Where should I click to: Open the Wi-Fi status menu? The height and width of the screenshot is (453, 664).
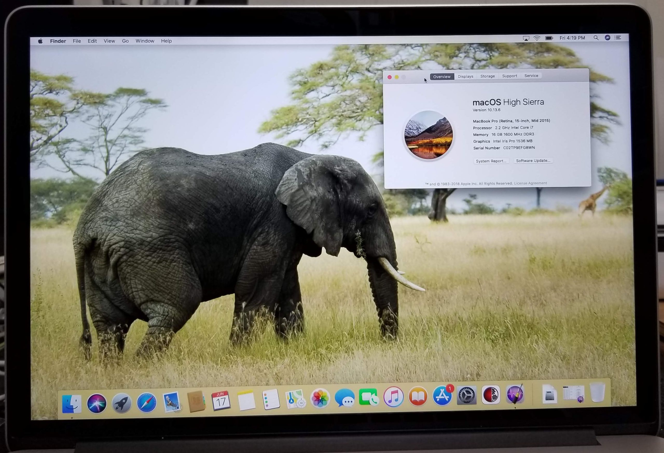pos(537,38)
